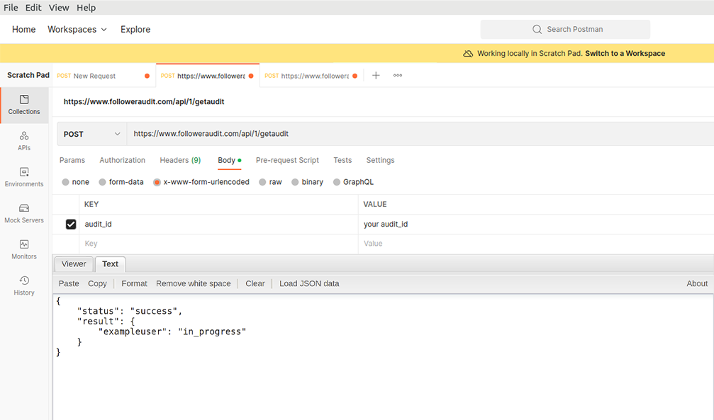This screenshot has height=420, width=714.
Task: Open the File menu
Action: pyautogui.click(x=11, y=8)
